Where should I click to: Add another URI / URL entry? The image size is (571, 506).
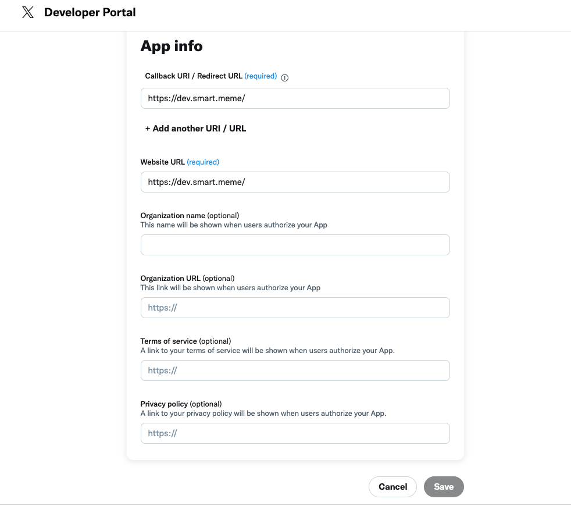(x=195, y=129)
